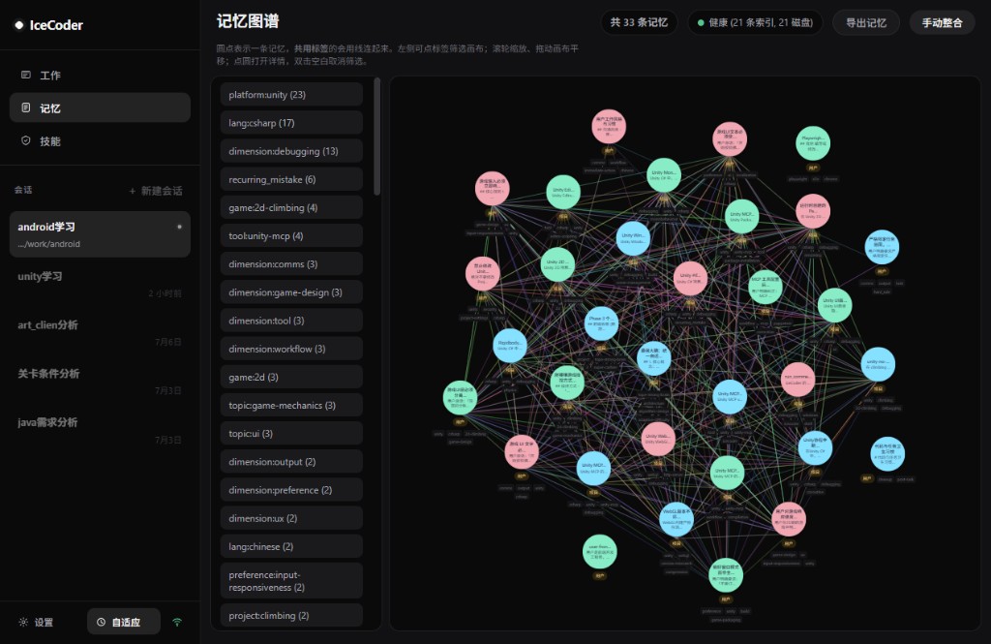Screen dimensions: 991x644
Task: Open the green user.from memory node
Action: click(600, 551)
